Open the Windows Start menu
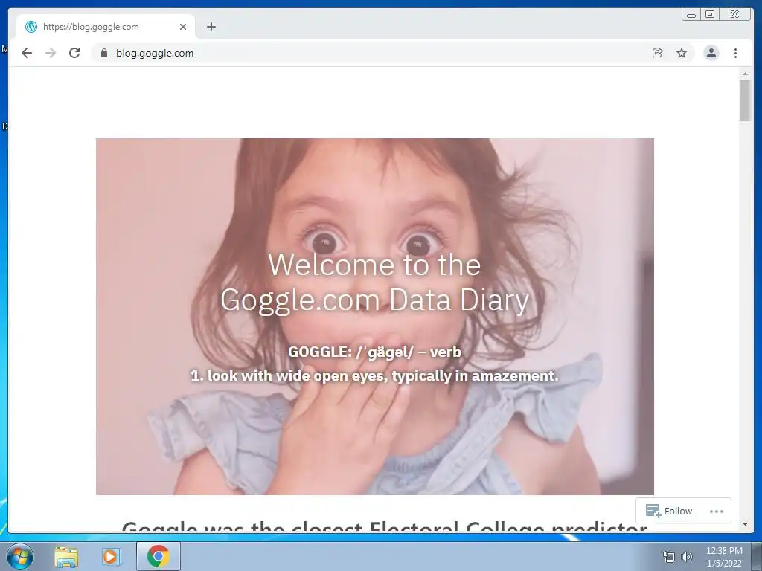This screenshot has height=571, width=762. [x=19, y=556]
